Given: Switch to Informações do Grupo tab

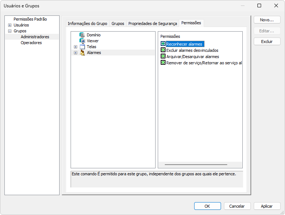Looking at the screenshot, I should pyautogui.click(x=87, y=24).
